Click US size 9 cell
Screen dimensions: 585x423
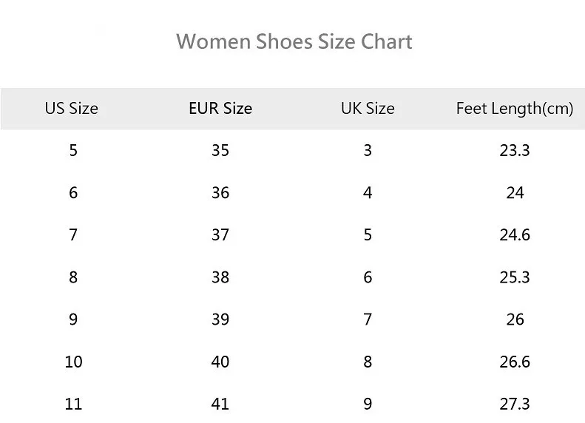tap(72, 319)
